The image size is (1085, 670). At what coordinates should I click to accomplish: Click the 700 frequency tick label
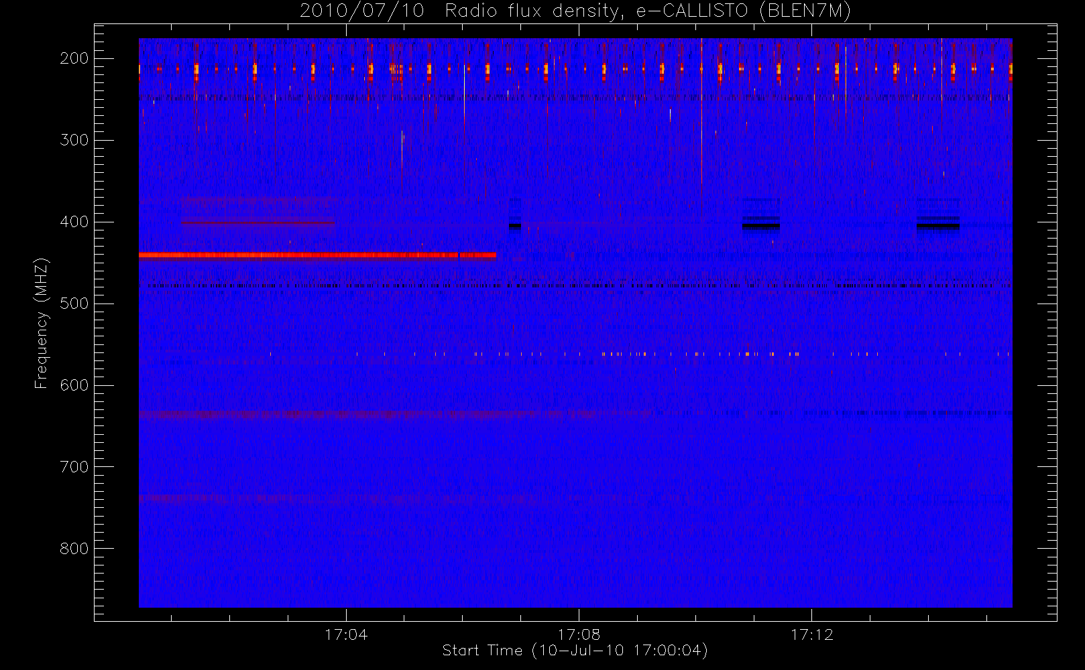point(74,467)
